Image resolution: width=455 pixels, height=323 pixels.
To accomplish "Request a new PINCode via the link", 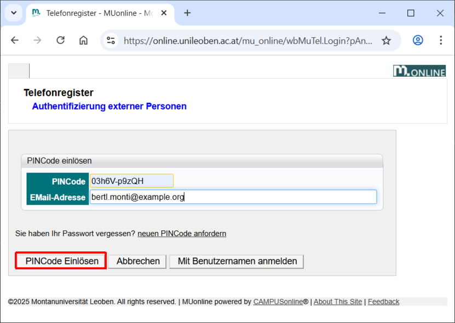I will point(181,233).
